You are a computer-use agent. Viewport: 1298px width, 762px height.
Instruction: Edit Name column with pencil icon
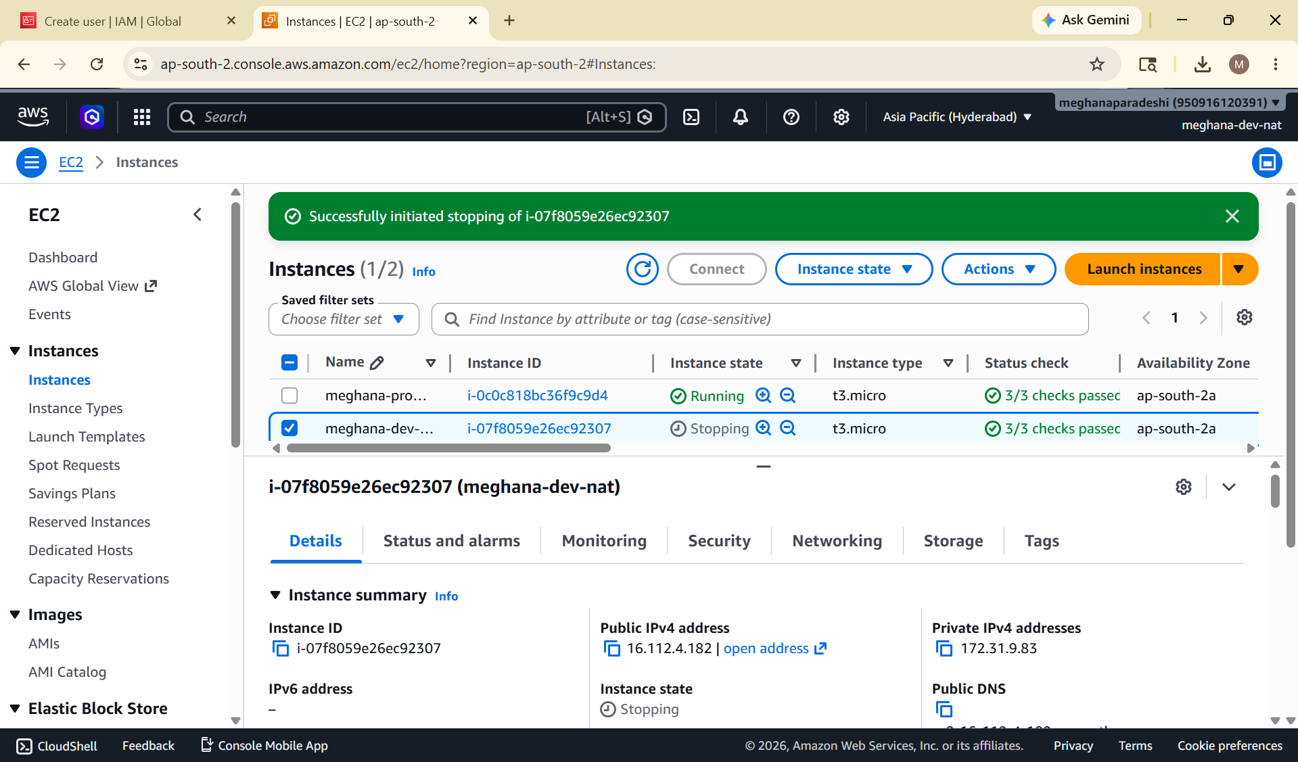click(x=377, y=362)
